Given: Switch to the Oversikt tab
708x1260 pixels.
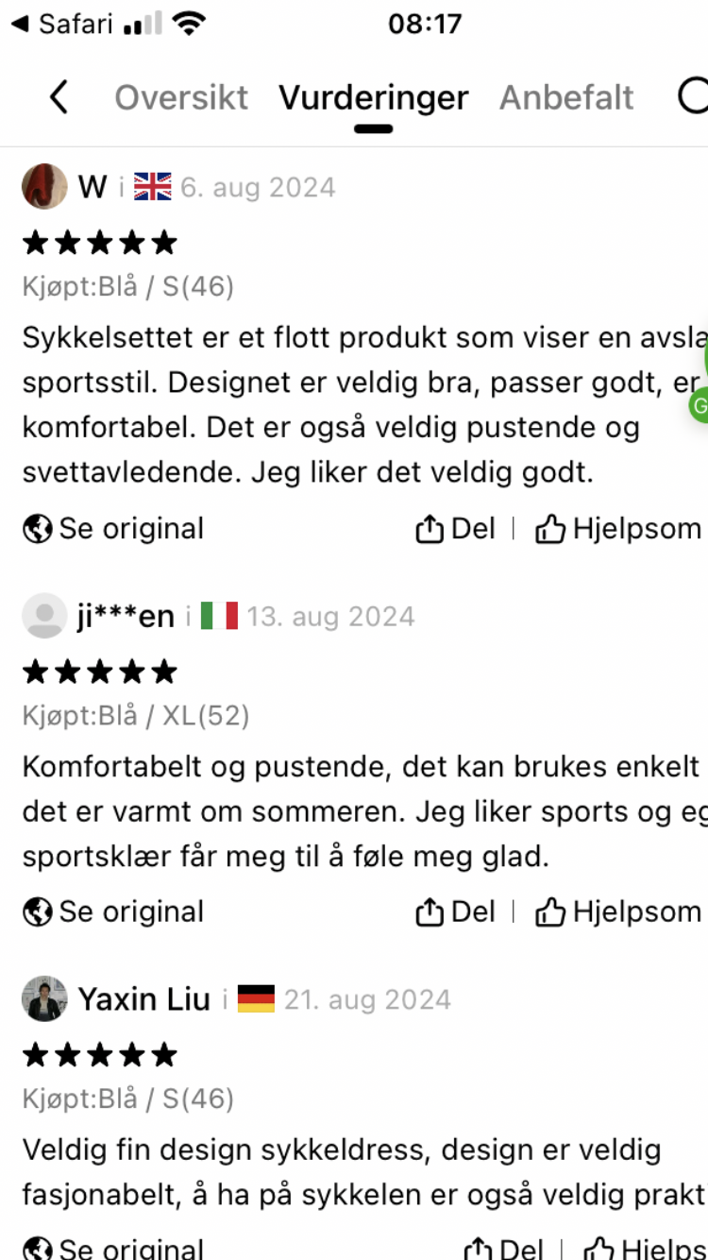Looking at the screenshot, I should click(x=181, y=97).
